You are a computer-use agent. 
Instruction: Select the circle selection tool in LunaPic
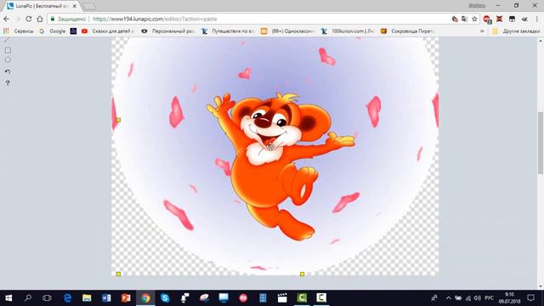click(8, 60)
